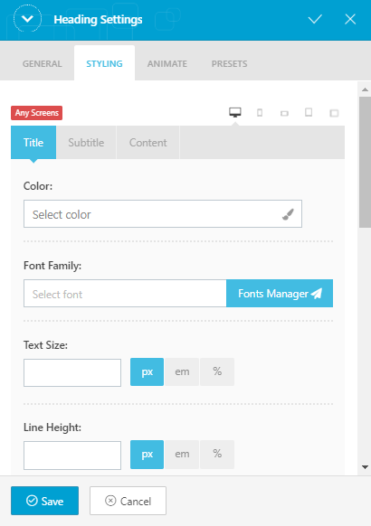Click the Save button

(x=44, y=501)
